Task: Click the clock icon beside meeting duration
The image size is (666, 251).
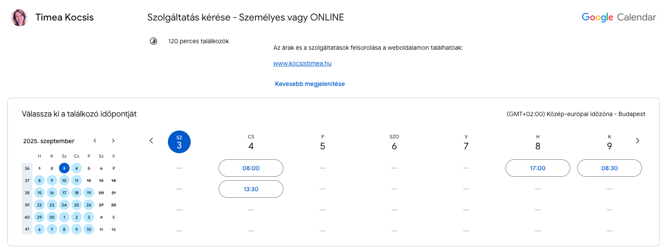Action: [153, 41]
